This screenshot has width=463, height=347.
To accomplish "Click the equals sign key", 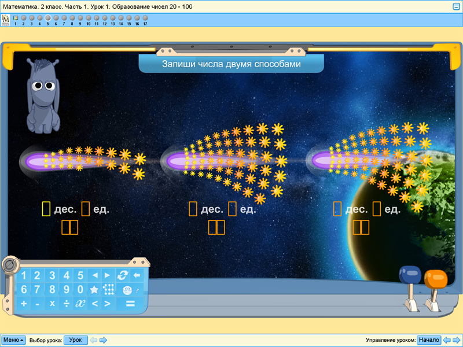I will point(130,304).
